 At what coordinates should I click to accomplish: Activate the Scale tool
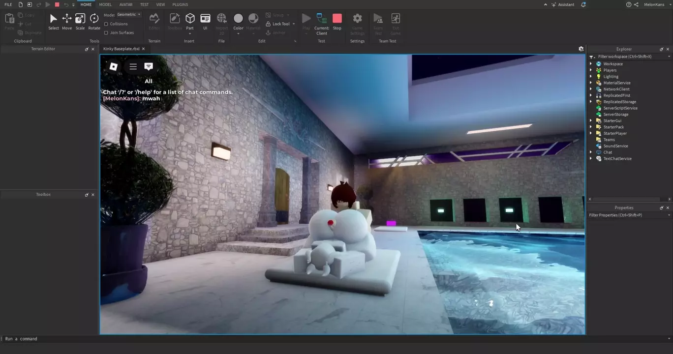pos(80,22)
